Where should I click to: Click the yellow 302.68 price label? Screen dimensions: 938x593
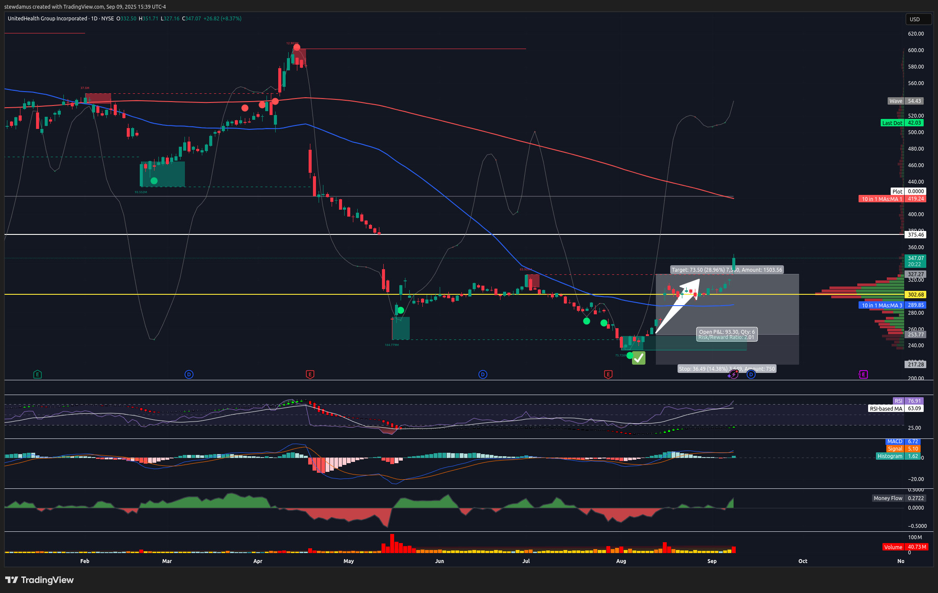(x=915, y=295)
